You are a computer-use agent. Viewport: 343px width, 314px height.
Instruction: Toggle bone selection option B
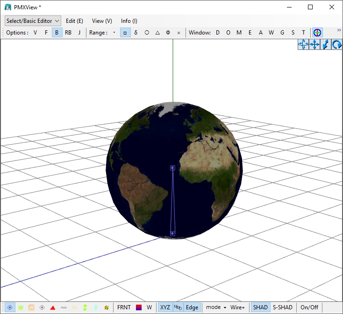point(57,33)
